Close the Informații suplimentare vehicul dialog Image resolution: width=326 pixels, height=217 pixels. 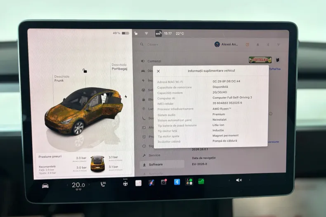pyautogui.click(x=158, y=71)
